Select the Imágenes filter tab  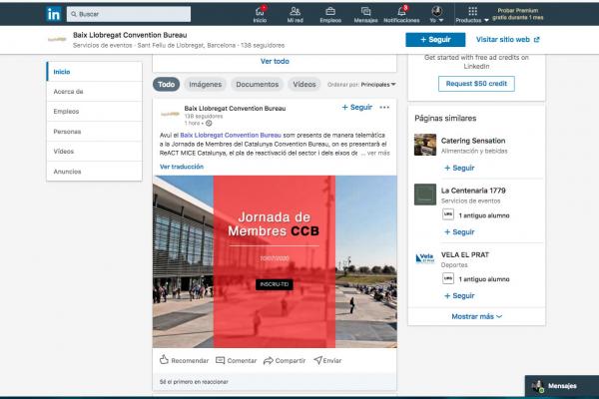pos(206,85)
